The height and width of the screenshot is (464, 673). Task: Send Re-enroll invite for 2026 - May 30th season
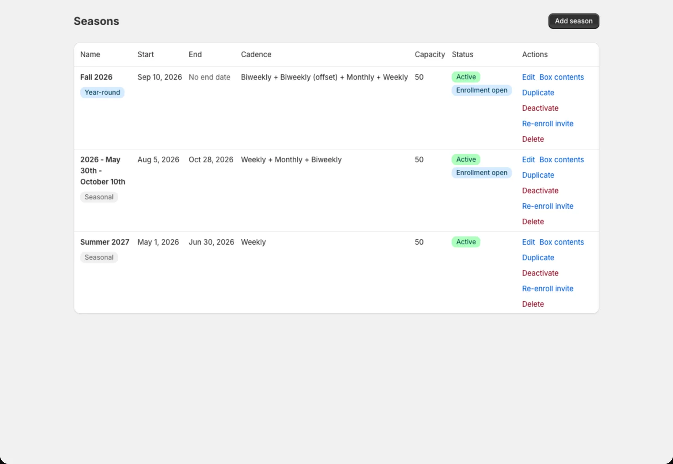click(x=548, y=206)
